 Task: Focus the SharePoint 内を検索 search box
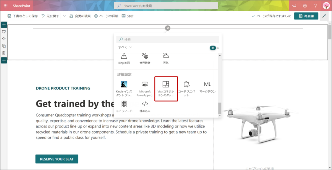coord(166,6)
